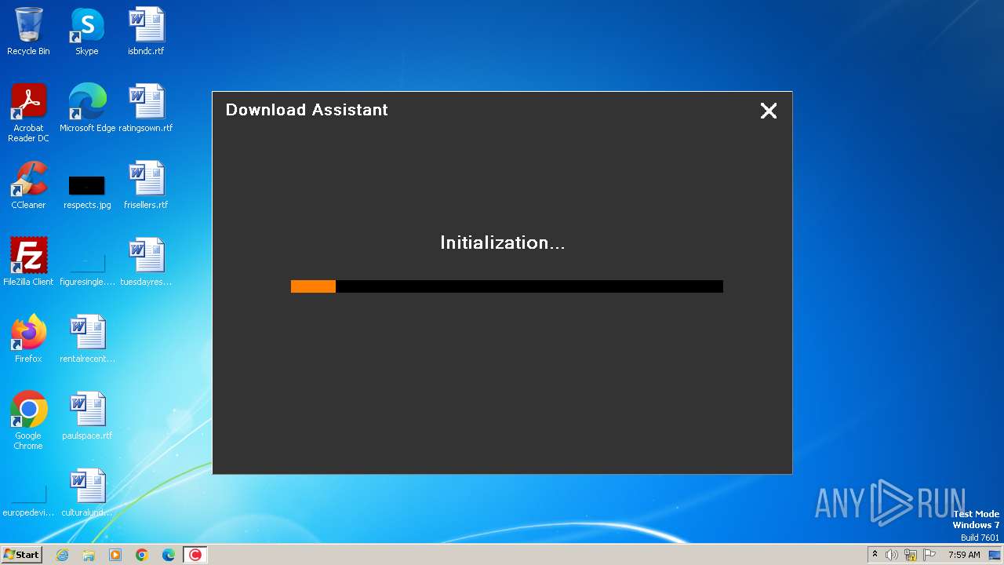Open Windows Explorer folder in taskbar
Screen dimensions: 1004x565
[x=89, y=555]
